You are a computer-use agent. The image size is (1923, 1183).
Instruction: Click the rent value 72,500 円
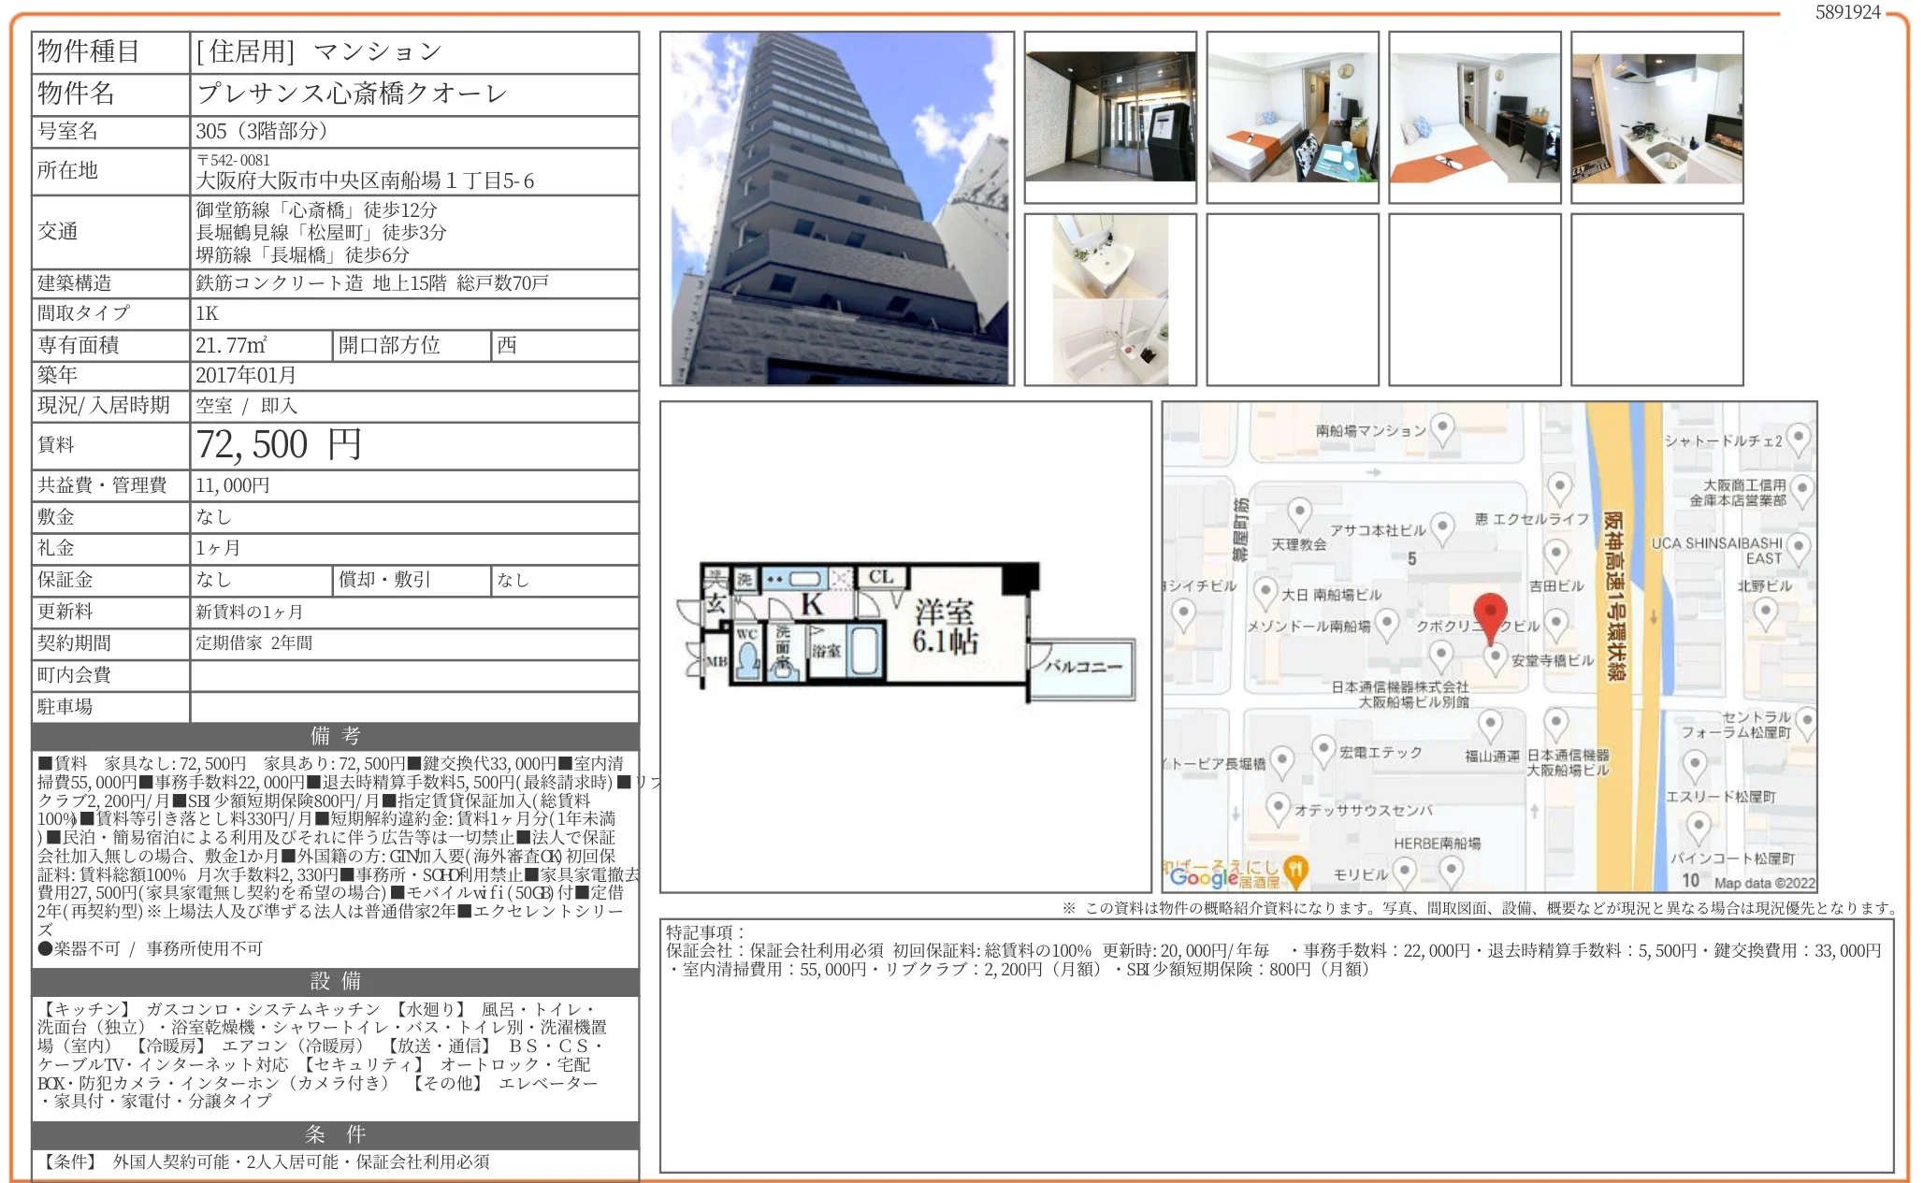click(x=279, y=445)
